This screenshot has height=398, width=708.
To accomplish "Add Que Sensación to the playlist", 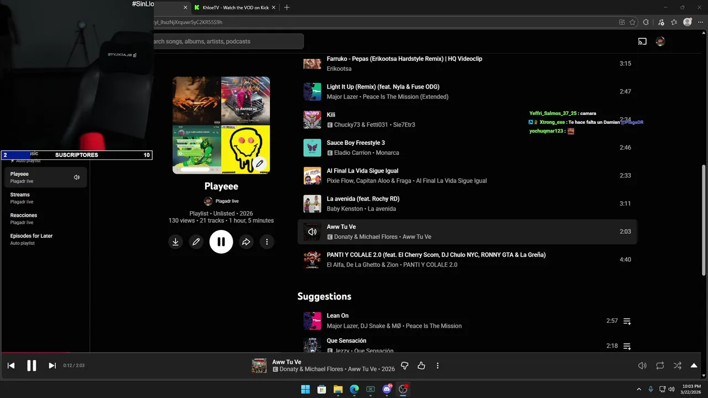I will pyautogui.click(x=627, y=346).
